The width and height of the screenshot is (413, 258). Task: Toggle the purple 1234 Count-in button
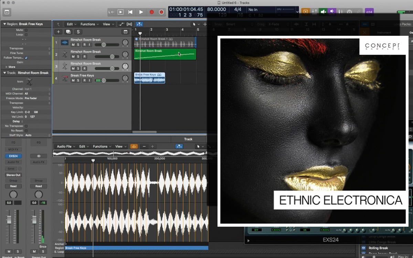click(x=369, y=12)
